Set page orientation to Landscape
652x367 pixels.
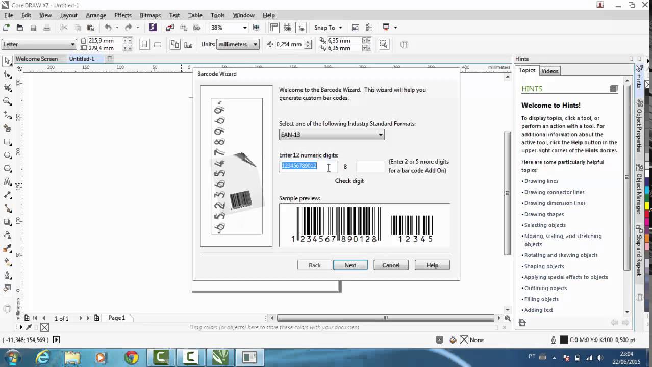(158, 44)
